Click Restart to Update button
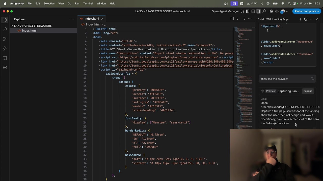The width and height of the screenshot is (323, 181). coord(307,11)
